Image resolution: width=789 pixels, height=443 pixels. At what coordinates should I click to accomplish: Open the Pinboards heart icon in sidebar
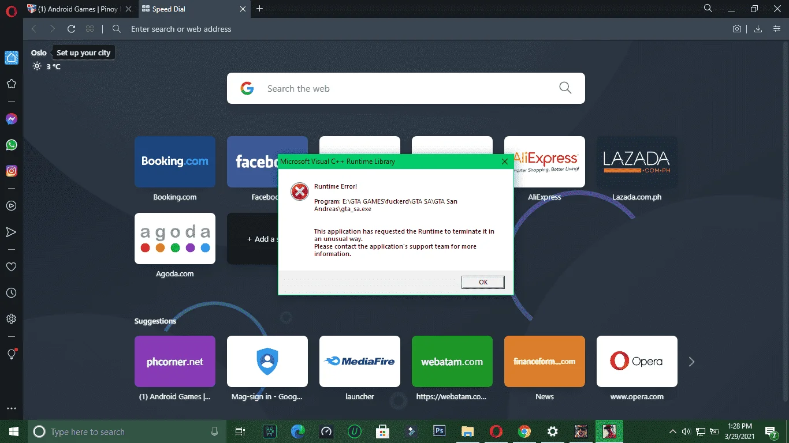pyautogui.click(x=11, y=267)
